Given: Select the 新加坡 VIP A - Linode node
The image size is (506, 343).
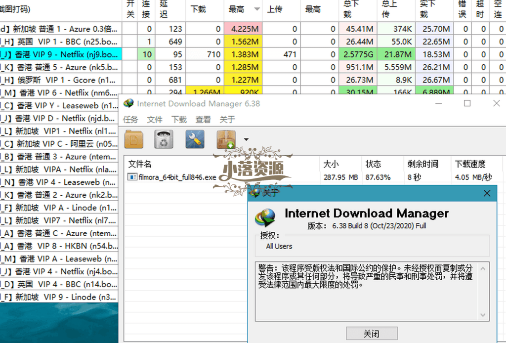Looking at the screenshot, I should (x=59, y=208).
